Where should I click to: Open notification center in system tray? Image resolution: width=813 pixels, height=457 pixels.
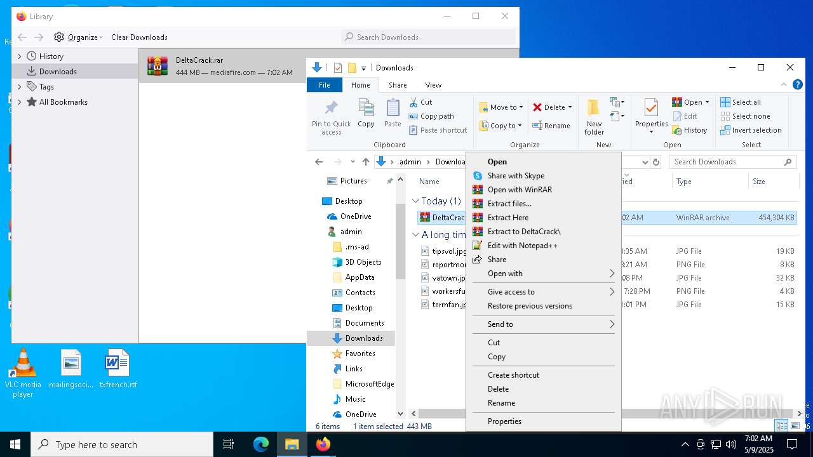tap(792, 444)
